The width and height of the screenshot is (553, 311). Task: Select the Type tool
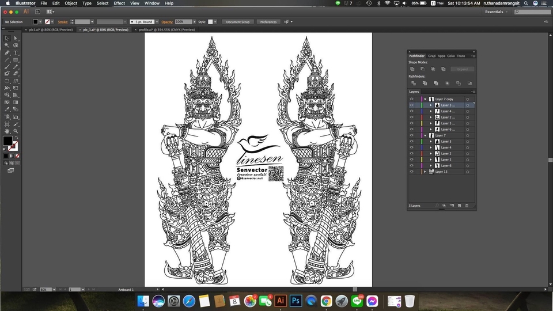(x=16, y=52)
